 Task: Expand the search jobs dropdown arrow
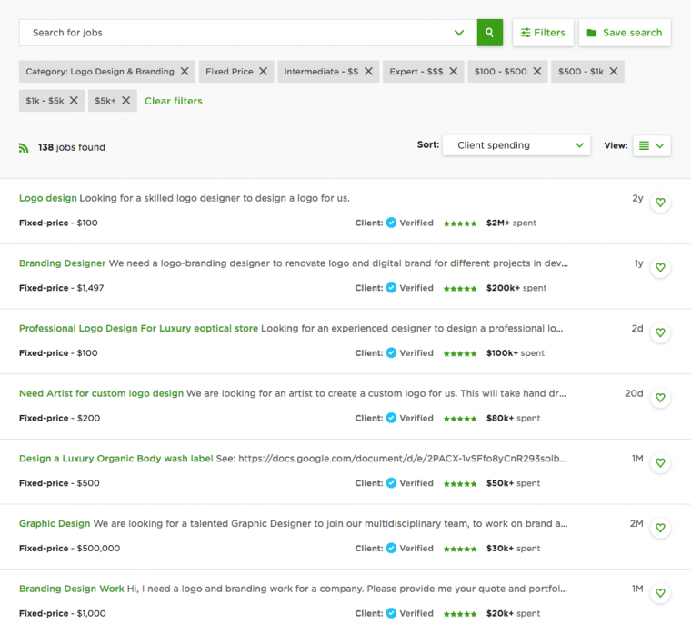[x=459, y=33]
